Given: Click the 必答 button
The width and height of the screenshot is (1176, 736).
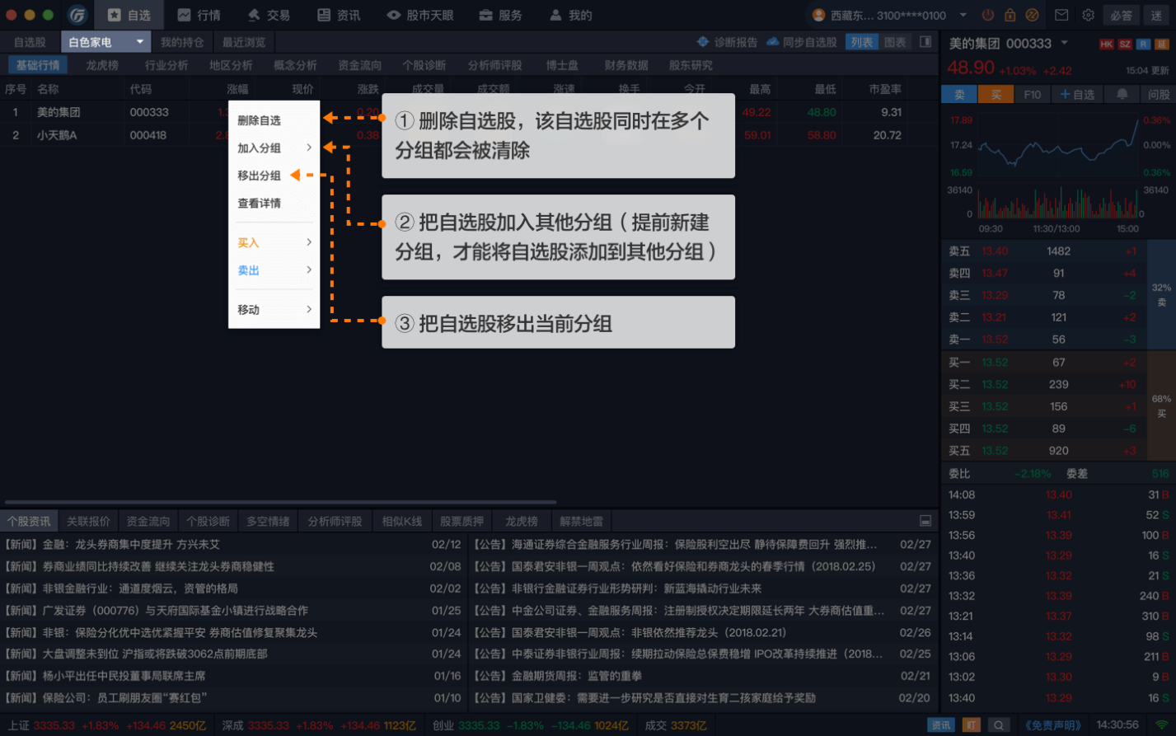Looking at the screenshot, I should click(1121, 15).
